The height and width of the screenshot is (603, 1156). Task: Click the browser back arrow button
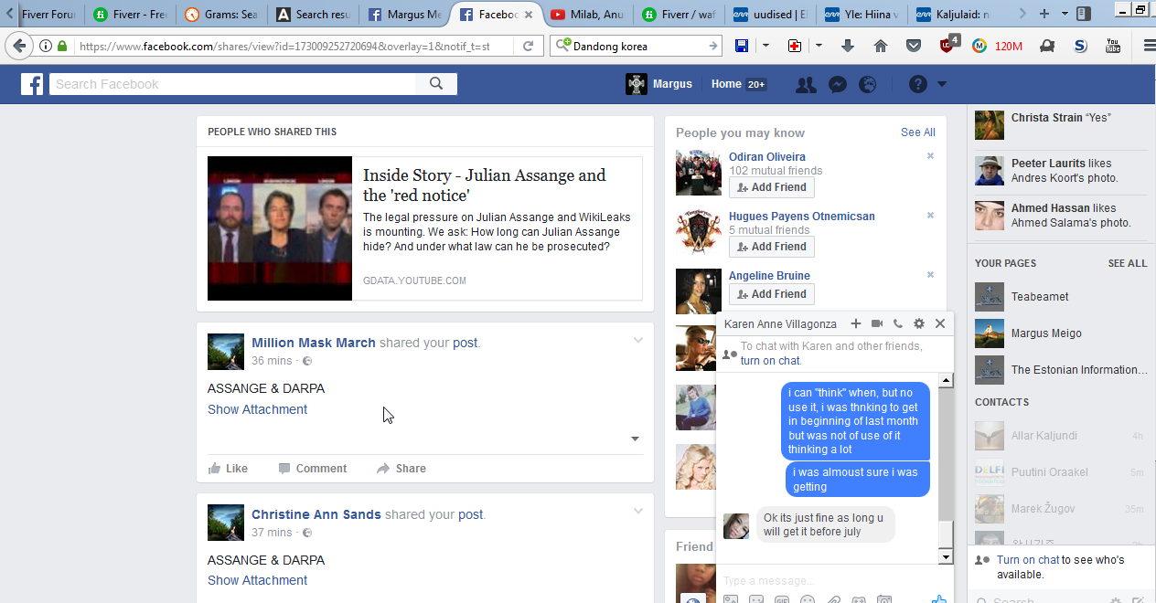18,46
